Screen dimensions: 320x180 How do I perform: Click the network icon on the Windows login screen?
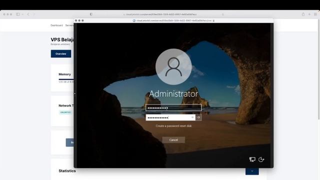(x=252, y=159)
